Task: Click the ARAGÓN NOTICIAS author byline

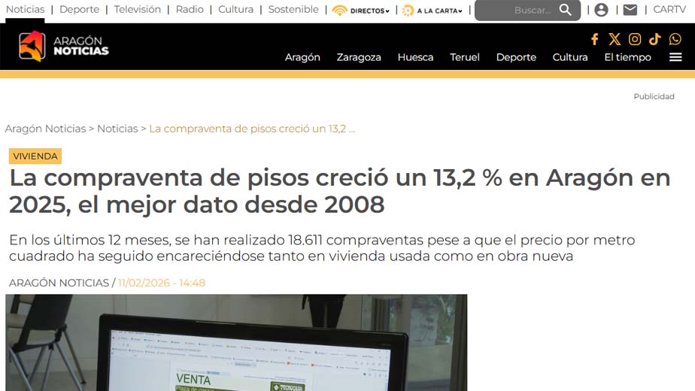Action: coord(59,283)
